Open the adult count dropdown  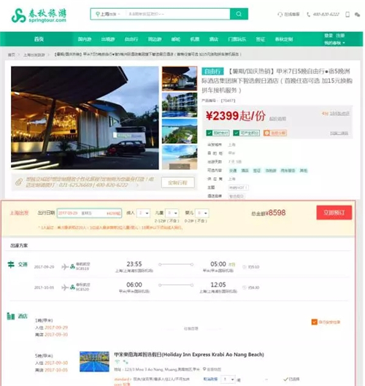pos(143,213)
